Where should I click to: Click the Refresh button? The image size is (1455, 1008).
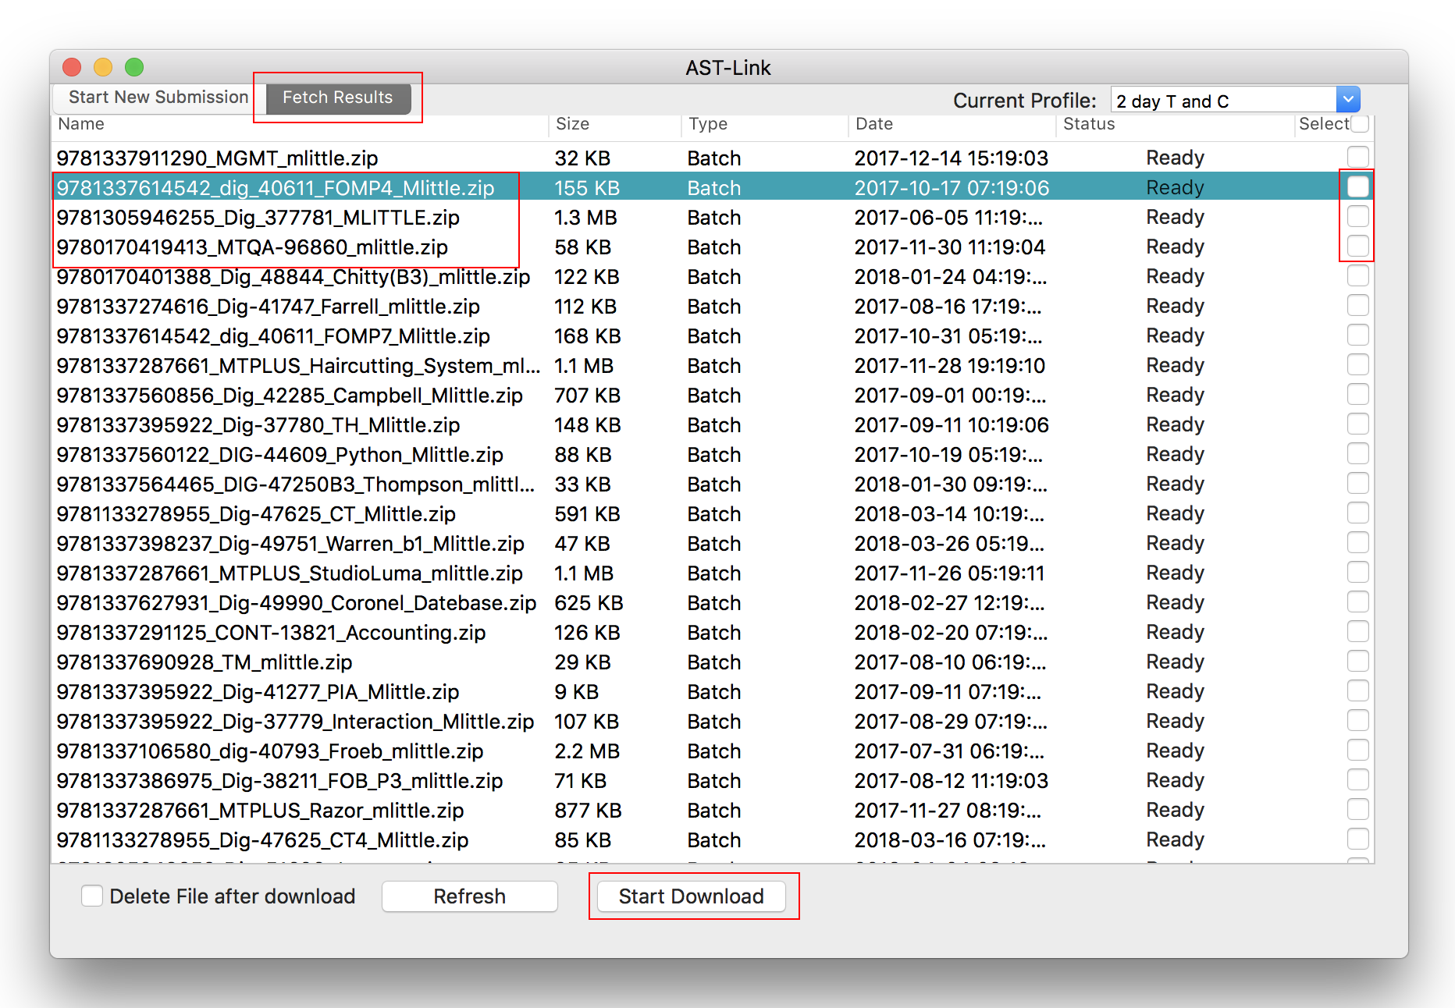(x=468, y=896)
